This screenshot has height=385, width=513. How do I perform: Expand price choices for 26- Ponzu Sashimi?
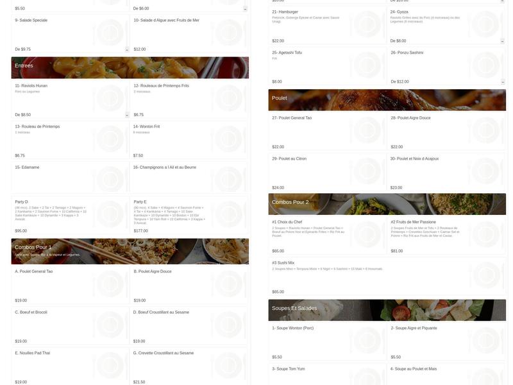[503, 82]
